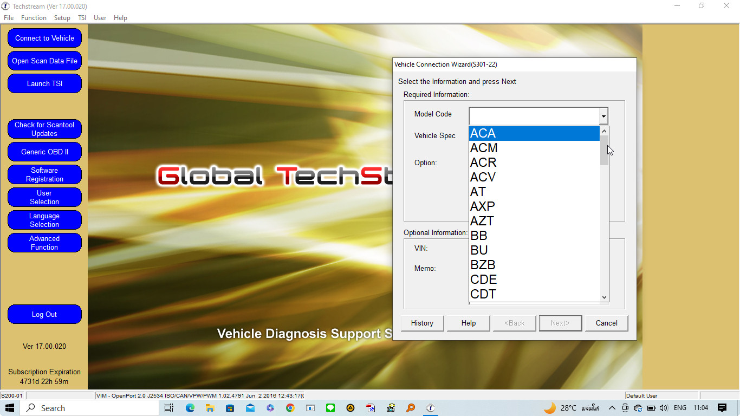
Task: Click the wizard Help button
Action: pos(469,323)
